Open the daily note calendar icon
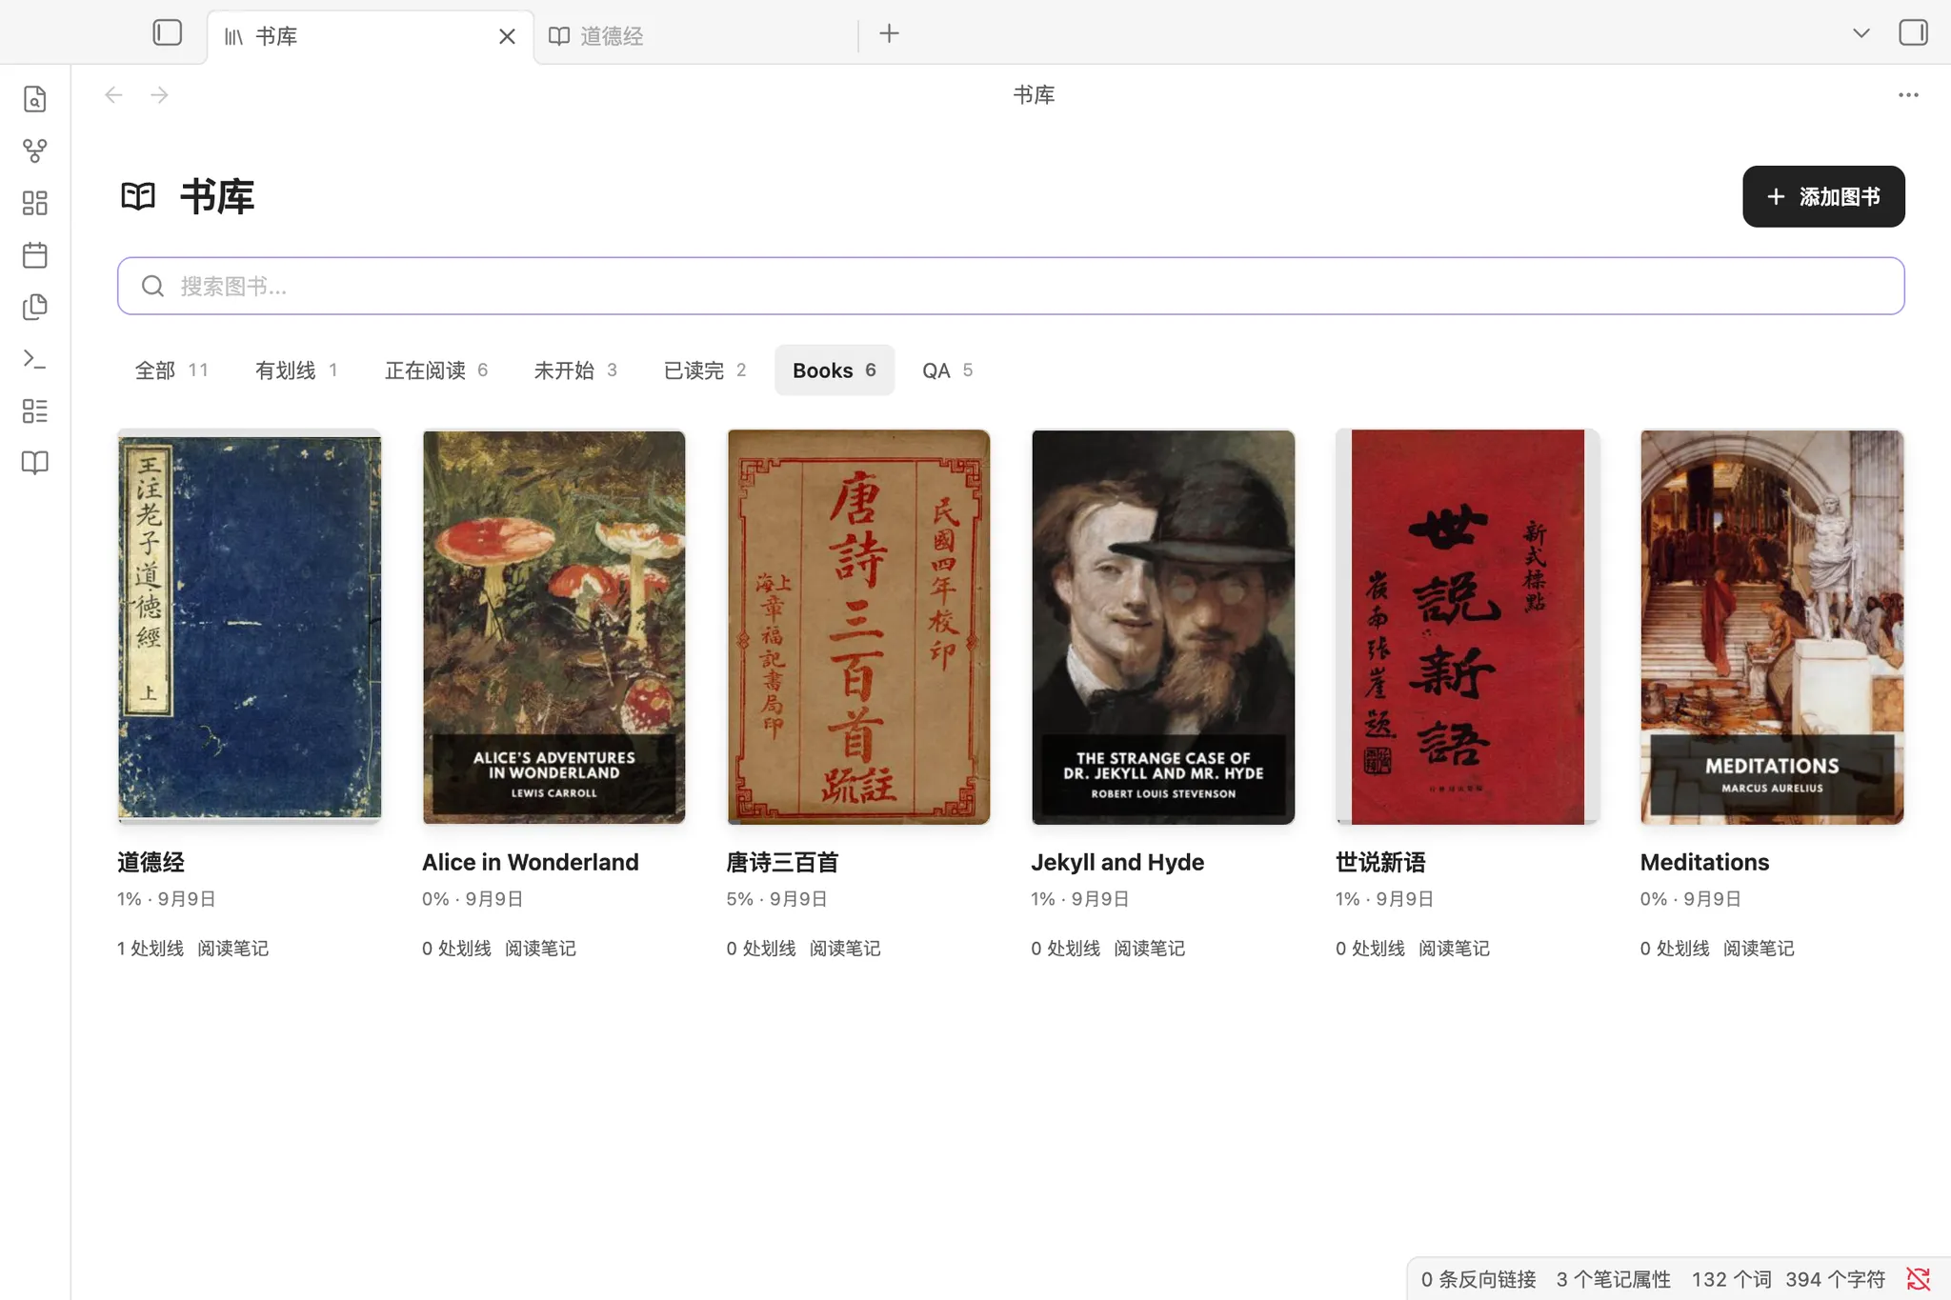Image resolution: width=1951 pixels, height=1300 pixels. [x=35, y=255]
